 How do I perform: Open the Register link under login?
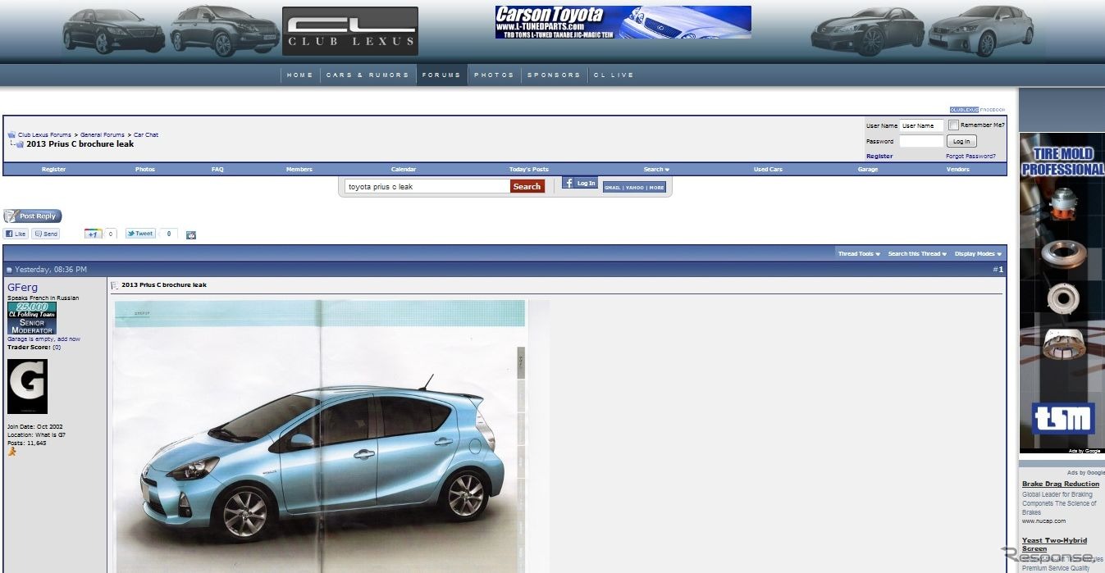[879, 156]
